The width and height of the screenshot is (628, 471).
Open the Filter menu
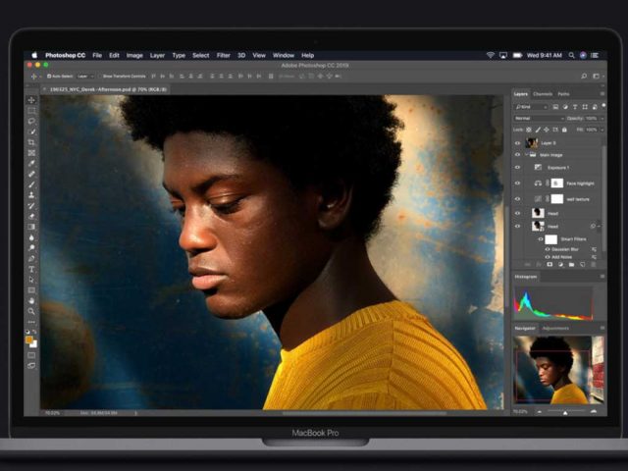pos(223,55)
